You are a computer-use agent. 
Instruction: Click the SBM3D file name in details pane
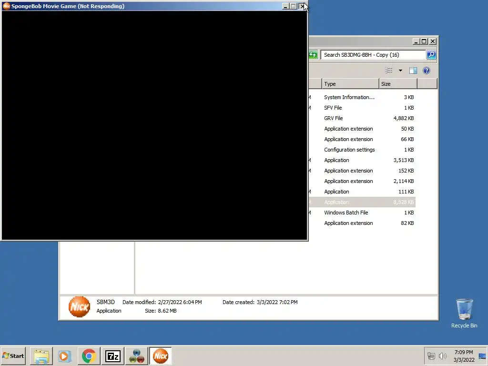tap(105, 302)
